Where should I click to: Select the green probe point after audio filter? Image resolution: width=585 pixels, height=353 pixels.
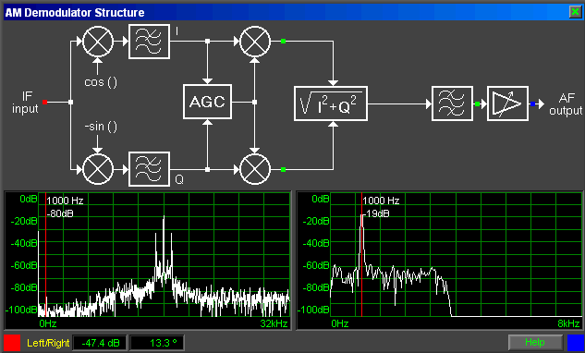coord(477,104)
